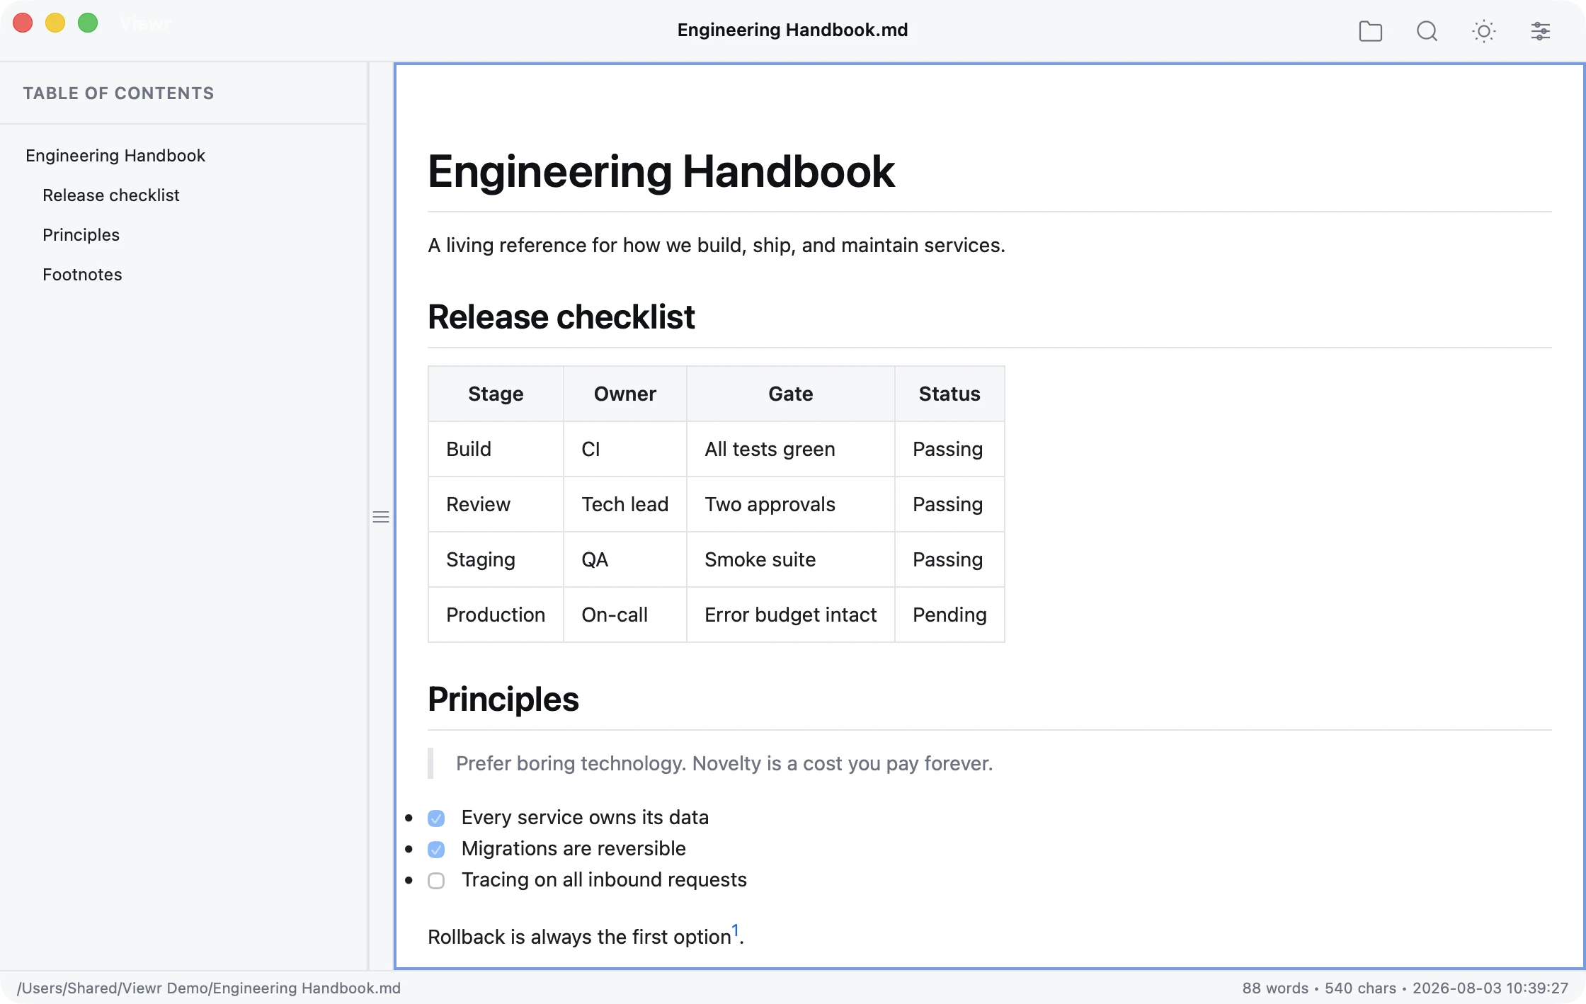Click 'All tests green' cell
Image resolution: width=1586 pixels, height=1004 pixels.
(x=791, y=449)
